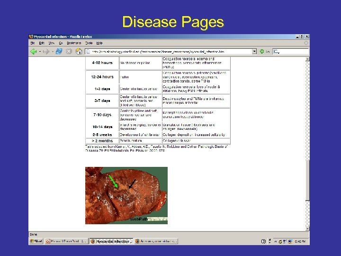Click the Windows Start button
Viewport: 341px width, 256px height.
click(36, 241)
